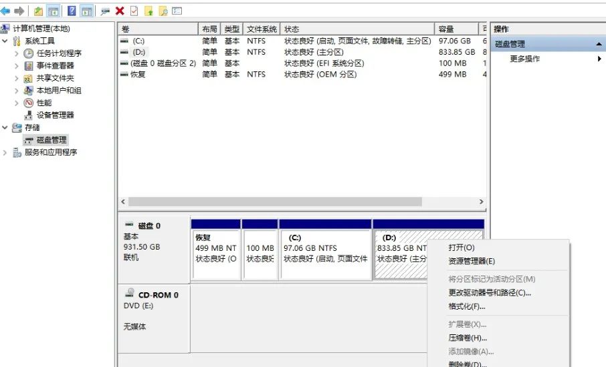Click the folder with magnifier Explore icon
606x367 pixels.
(163, 11)
